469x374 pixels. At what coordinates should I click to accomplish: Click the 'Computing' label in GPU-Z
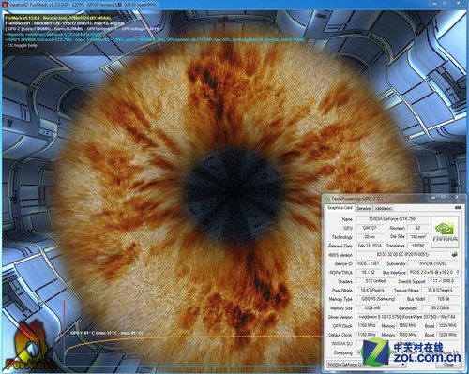coord(343,352)
